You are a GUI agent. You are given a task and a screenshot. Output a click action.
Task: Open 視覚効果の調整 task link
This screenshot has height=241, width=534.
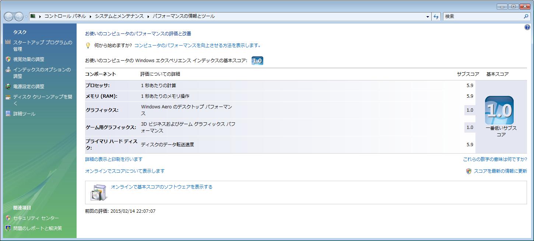point(29,59)
